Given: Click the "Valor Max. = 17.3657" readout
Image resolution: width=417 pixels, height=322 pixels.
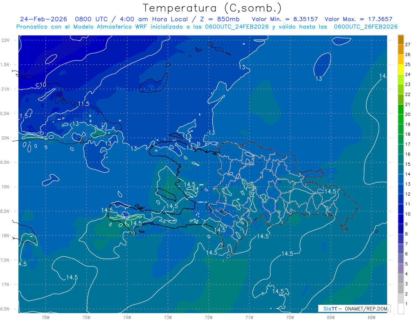Looking at the screenshot, I should tap(358, 19).
